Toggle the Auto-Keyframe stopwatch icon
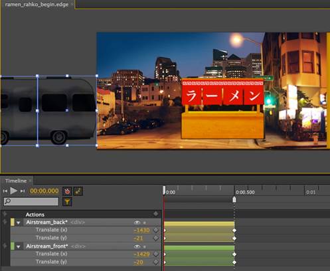Viewport: 330px width, 271px height. pos(67,191)
